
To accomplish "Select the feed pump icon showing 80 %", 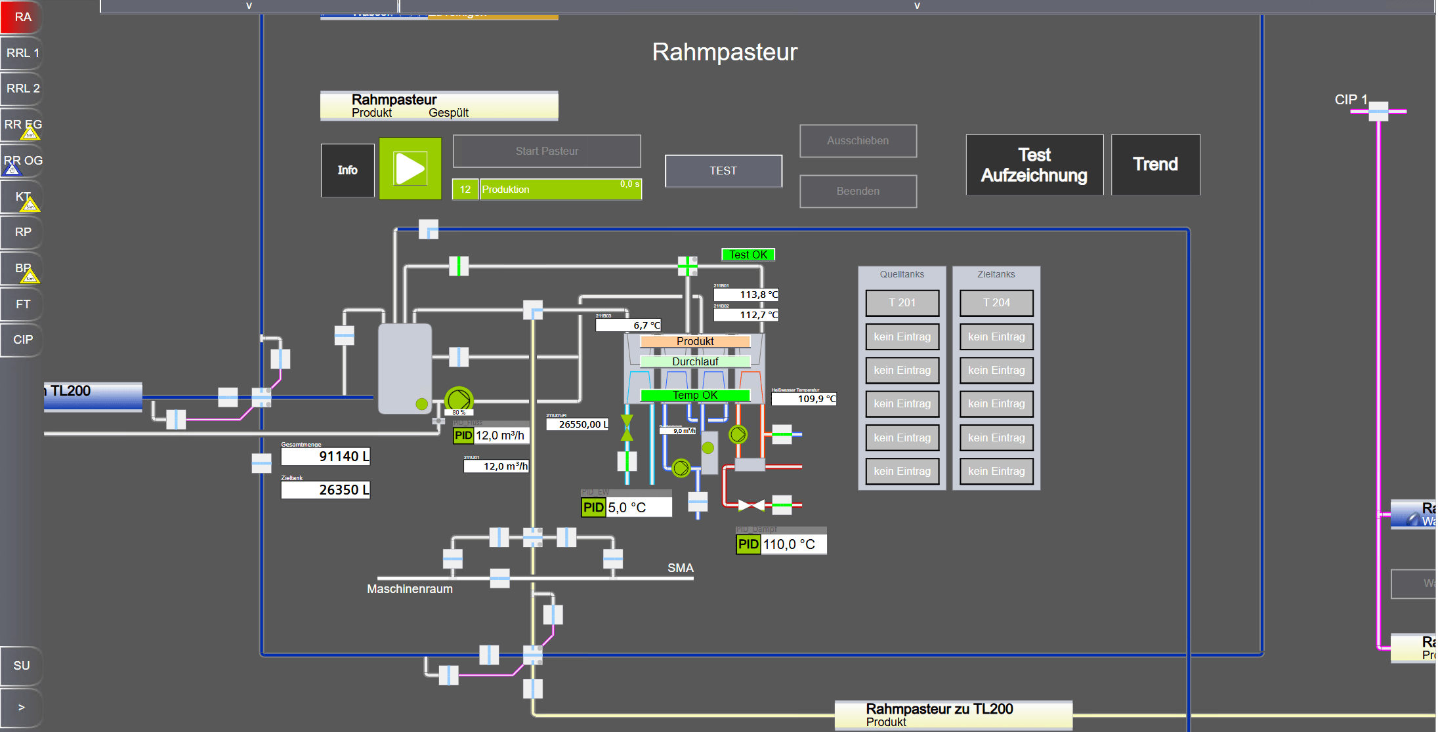I will (x=459, y=399).
